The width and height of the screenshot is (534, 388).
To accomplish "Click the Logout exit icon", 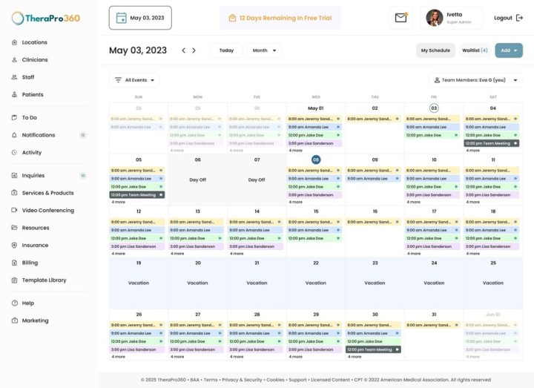I will [519, 18].
